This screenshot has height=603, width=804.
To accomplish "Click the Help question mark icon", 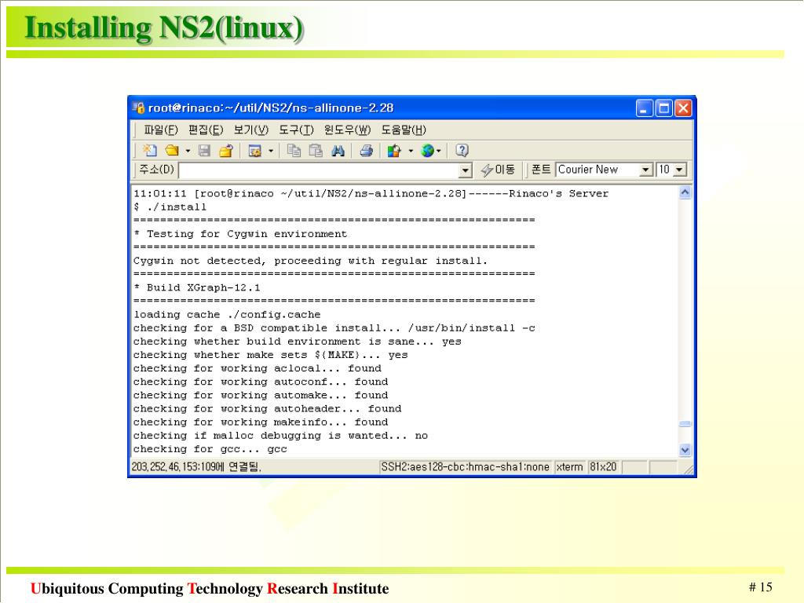I will point(462,150).
